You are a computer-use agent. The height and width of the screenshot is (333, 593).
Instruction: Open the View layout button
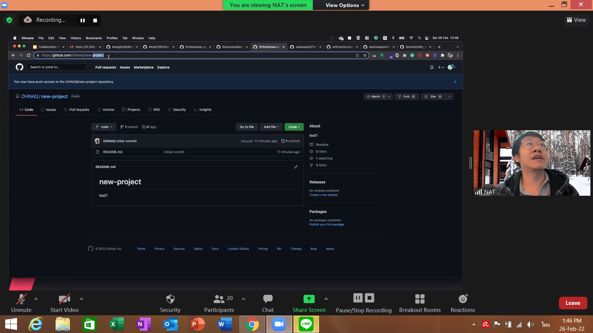pyautogui.click(x=576, y=20)
